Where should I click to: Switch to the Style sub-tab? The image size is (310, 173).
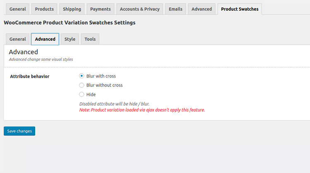point(70,39)
